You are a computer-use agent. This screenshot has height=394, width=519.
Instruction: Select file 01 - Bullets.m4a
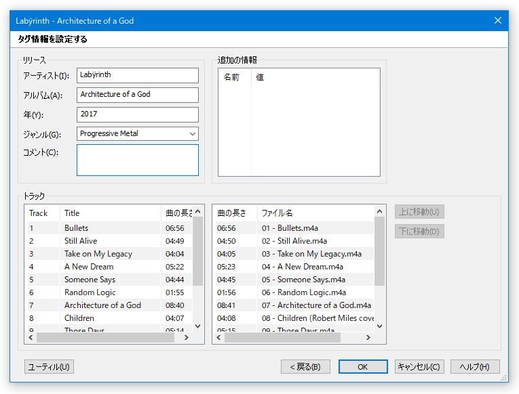294,228
